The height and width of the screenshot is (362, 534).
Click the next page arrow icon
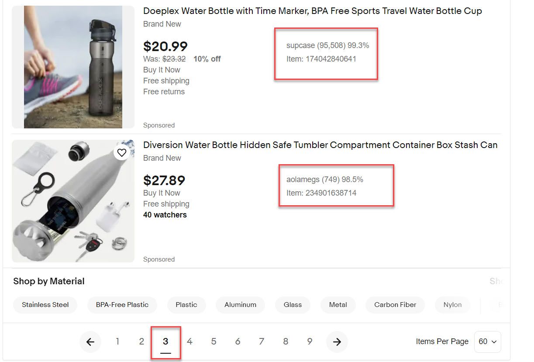point(337,342)
